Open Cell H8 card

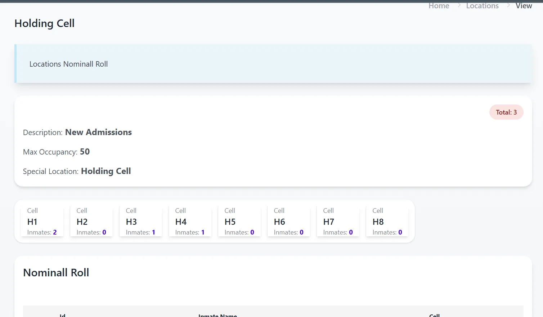387,221
